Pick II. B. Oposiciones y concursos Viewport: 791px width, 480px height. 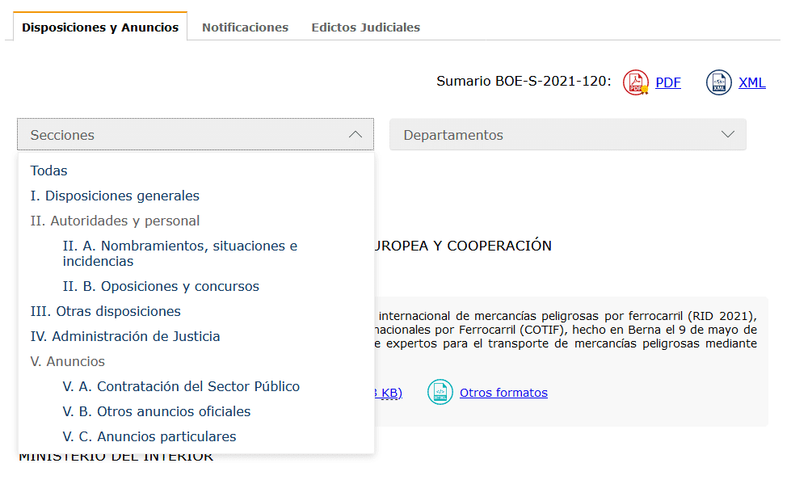coord(161,286)
